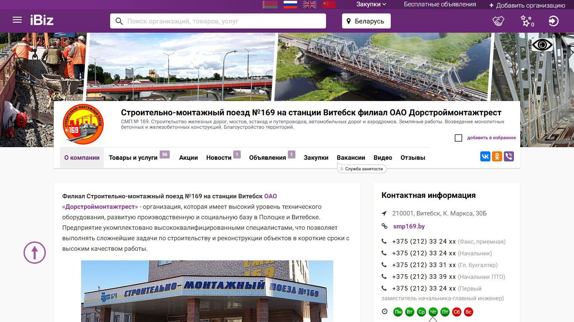
Task: Focus the organization search field
Action: click(218, 21)
